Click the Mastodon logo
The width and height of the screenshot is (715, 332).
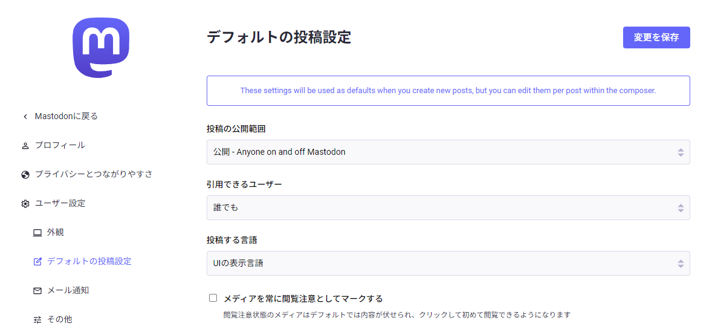[x=101, y=48]
